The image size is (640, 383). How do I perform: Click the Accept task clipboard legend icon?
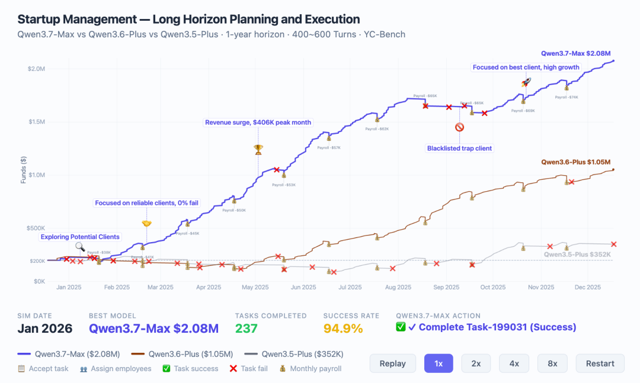[x=21, y=368]
